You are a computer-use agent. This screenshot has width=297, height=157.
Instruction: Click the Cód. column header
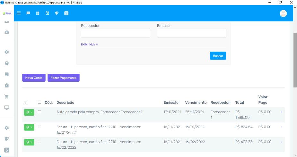(49, 103)
